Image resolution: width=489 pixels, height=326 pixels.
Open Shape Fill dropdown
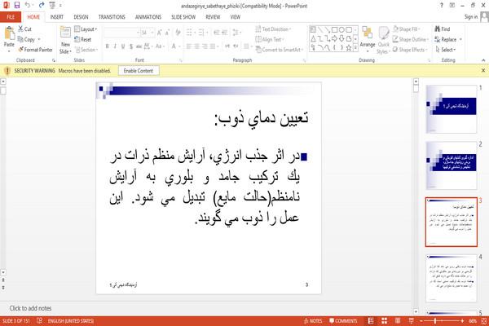pos(407,29)
